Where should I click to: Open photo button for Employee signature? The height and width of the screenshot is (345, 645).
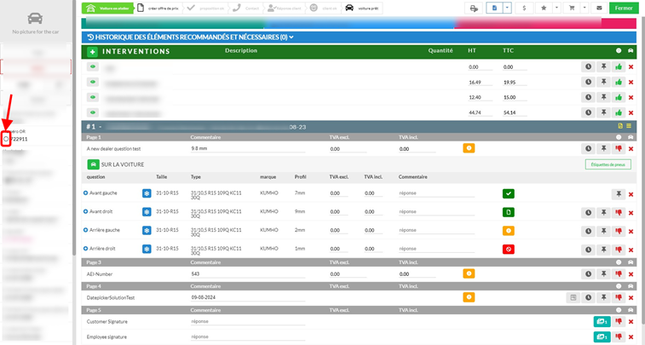click(602, 336)
